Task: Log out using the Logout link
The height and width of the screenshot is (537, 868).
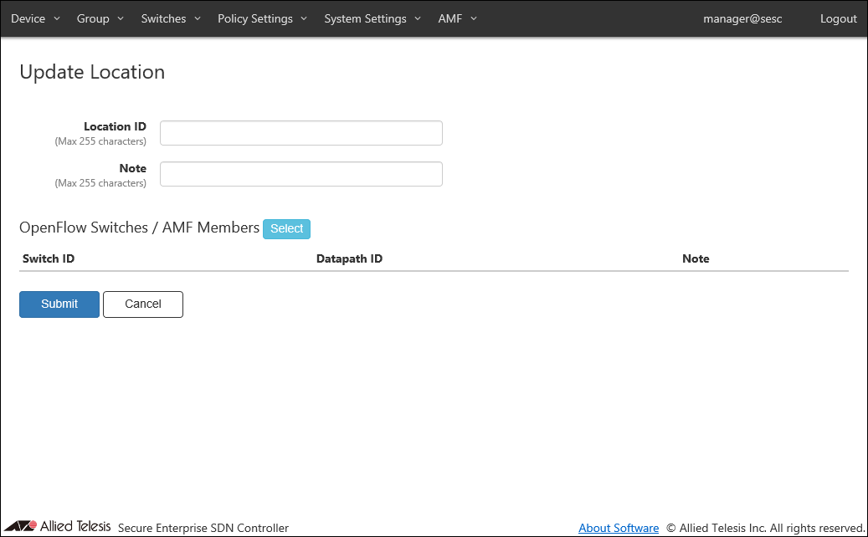Action: 838,18
